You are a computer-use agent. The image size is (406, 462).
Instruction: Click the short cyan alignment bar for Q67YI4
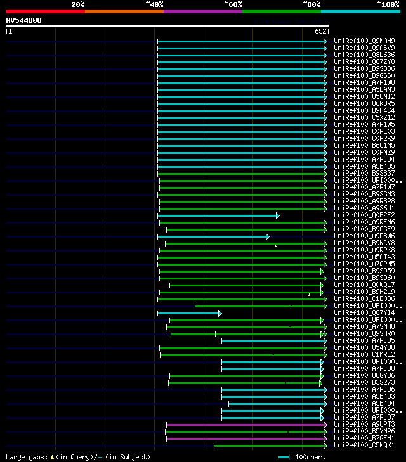pyautogui.click(x=189, y=314)
